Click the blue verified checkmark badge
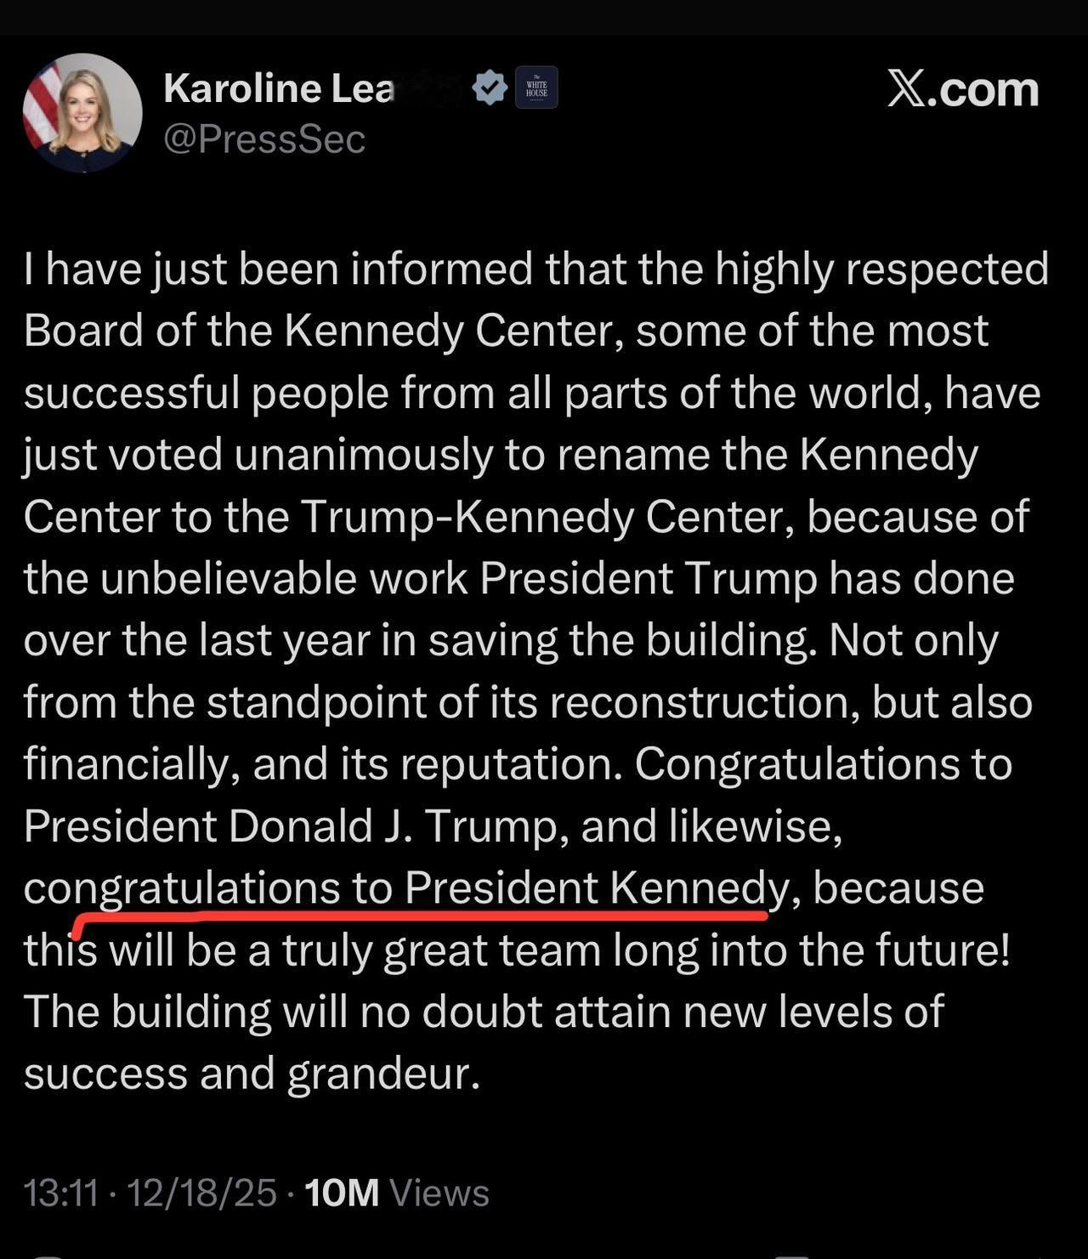 coord(490,88)
